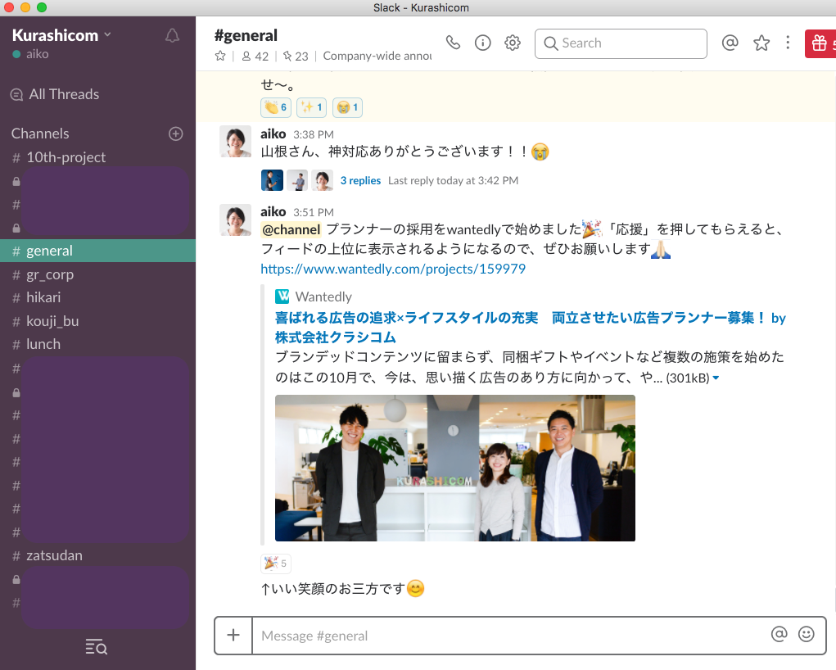
Task: Star the #general channel
Action: pos(220,56)
